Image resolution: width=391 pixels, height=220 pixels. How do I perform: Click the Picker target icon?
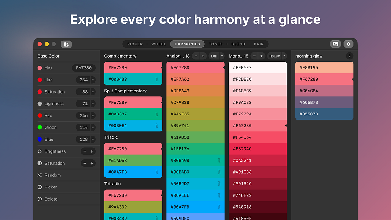tap(40, 187)
